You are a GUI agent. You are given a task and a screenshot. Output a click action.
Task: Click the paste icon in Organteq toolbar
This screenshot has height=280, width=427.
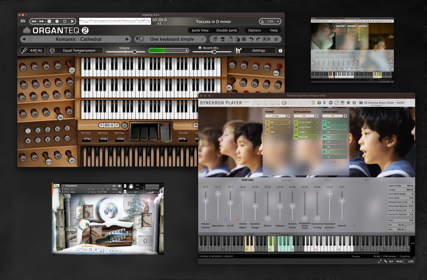pos(237,39)
